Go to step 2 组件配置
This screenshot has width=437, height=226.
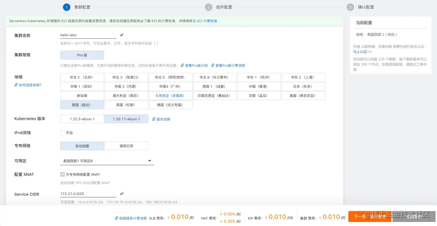point(218,7)
